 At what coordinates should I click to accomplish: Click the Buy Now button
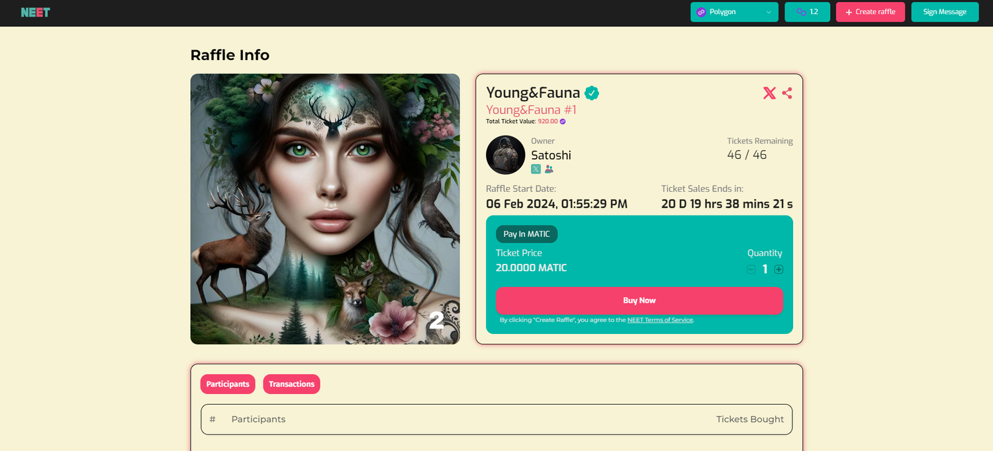[x=639, y=300]
